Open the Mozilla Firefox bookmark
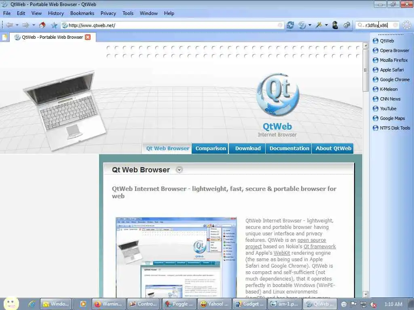 pyautogui.click(x=390, y=60)
